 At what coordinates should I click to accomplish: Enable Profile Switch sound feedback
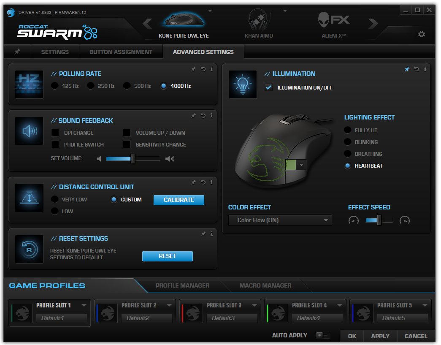[x=55, y=144]
